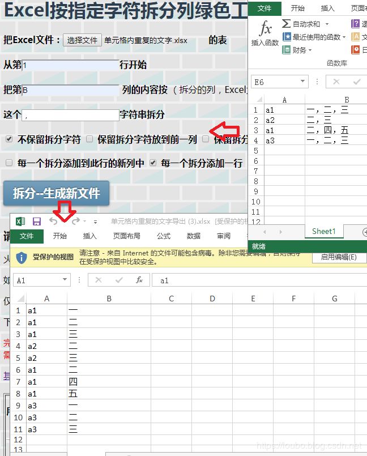Click the confirm checkmark in lower formula bar
This screenshot has width=367, height=456.
pos(118,280)
